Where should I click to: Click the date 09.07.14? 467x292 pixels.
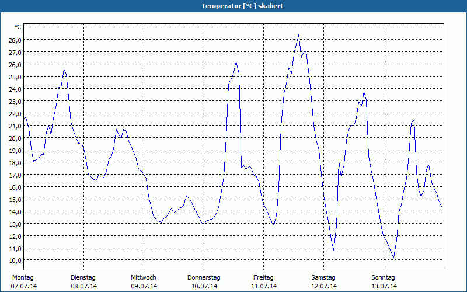(x=144, y=286)
